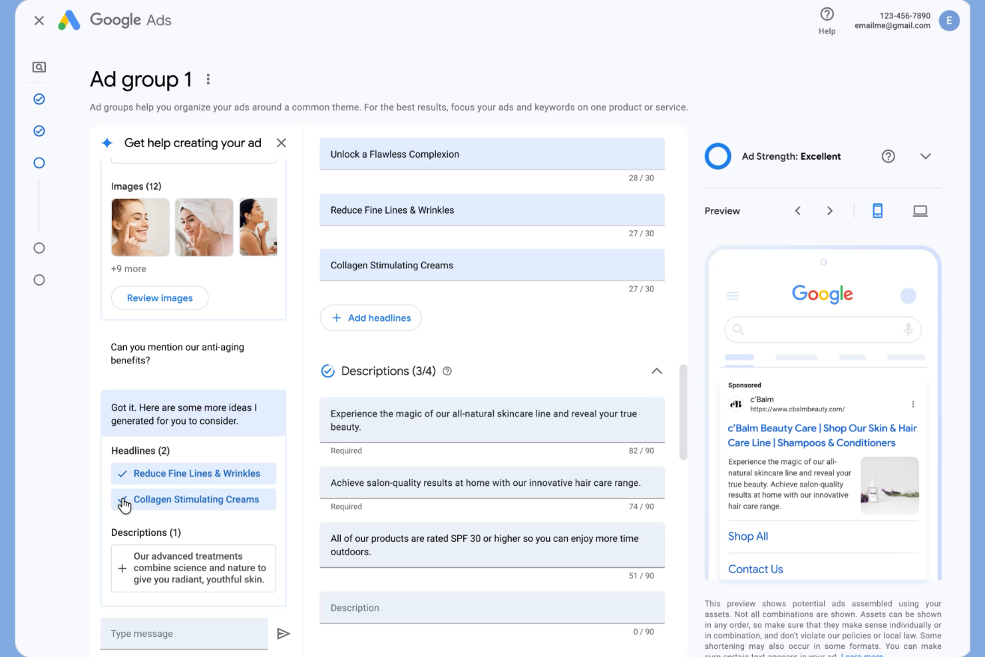Edit description about all-natural skincare line
The height and width of the screenshot is (657, 985).
[492, 421]
